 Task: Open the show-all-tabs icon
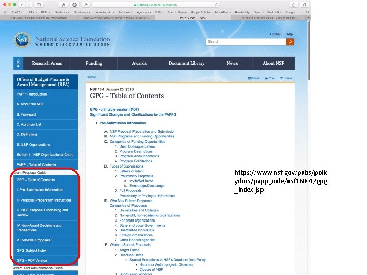point(304,5)
